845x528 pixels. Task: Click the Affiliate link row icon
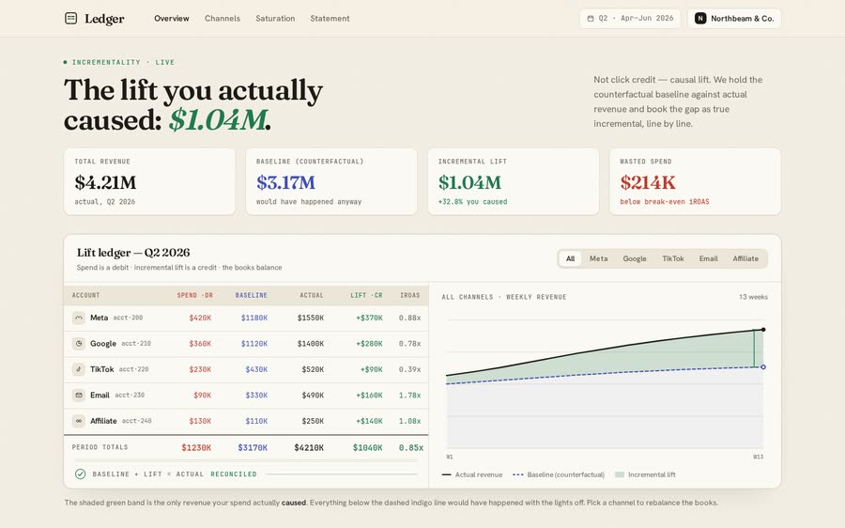79,421
